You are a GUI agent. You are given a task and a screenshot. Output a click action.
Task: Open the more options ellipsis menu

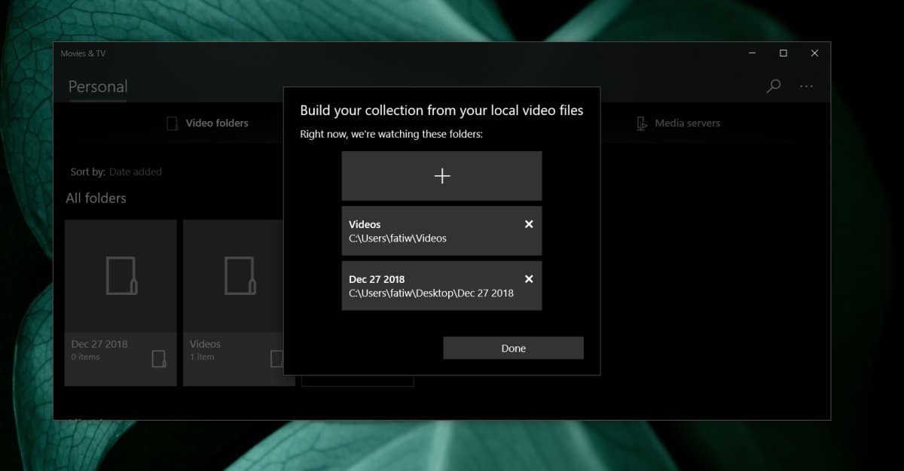pos(806,87)
